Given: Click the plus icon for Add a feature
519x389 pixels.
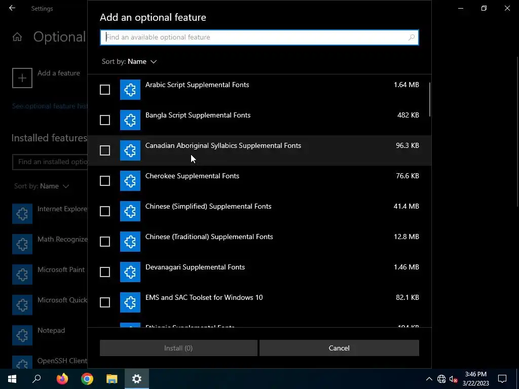Looking at the screenshot, I should [22, 78].
